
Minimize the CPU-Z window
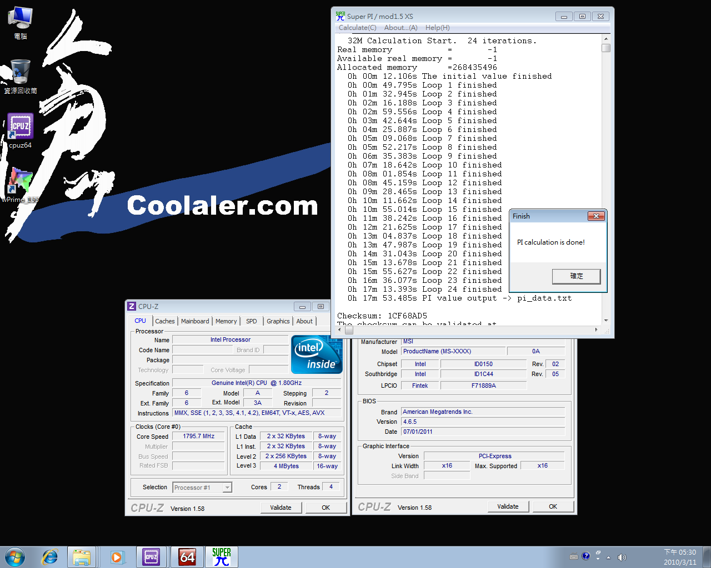302,306
